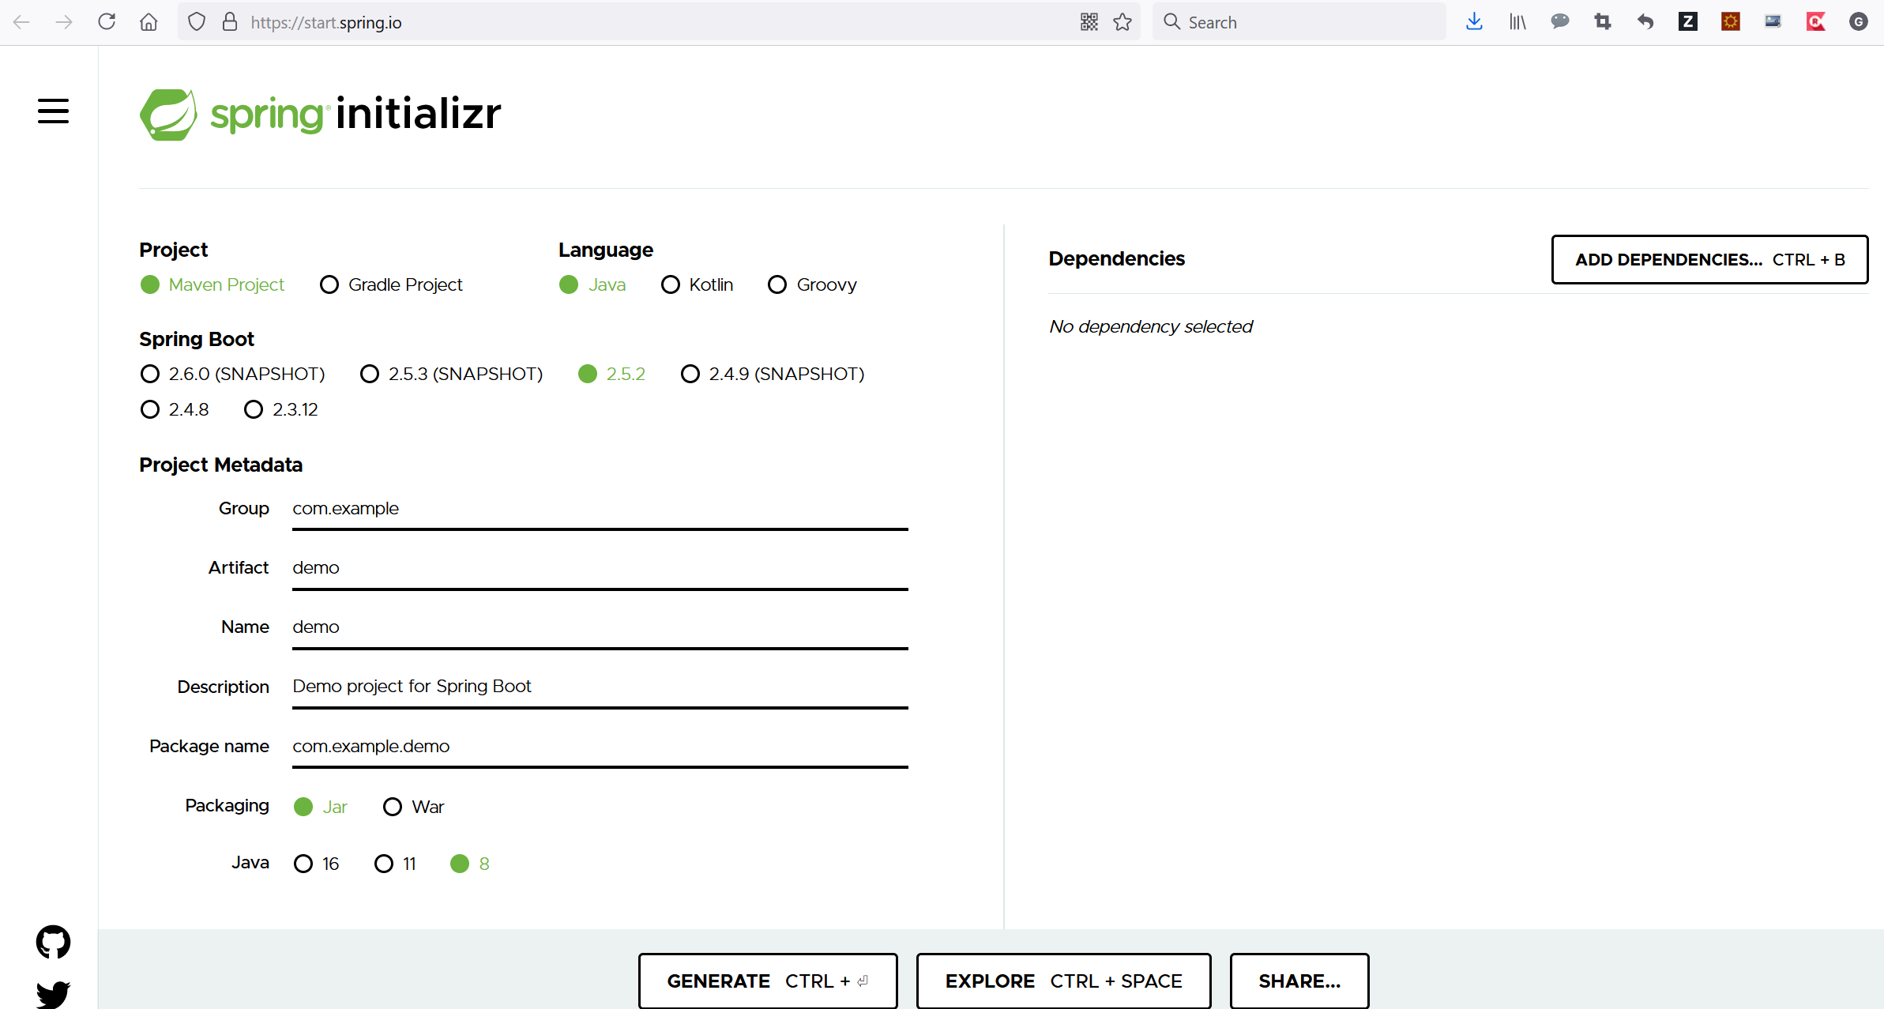The image size is (1884, 1009).
Task: Open the red C extension icon
Action: [x=1816, y=22]
